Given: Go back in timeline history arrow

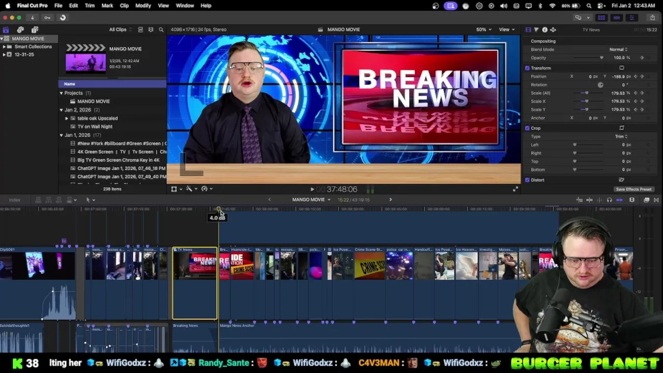Looking at the screenshot, I should [269, 199].
